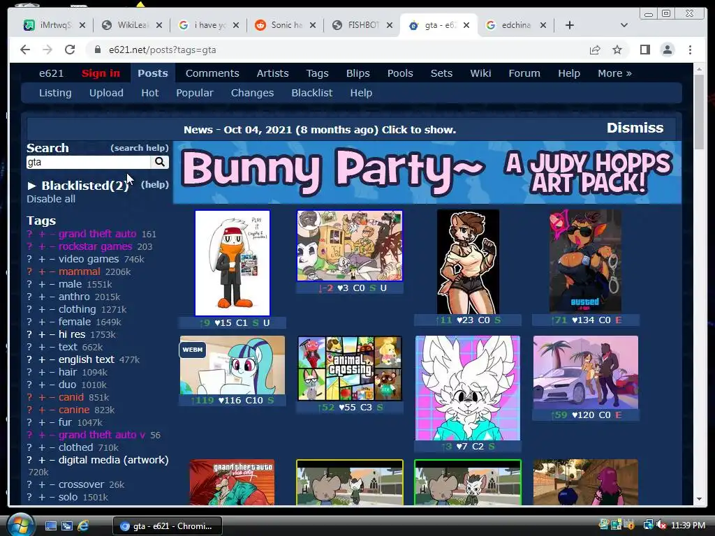Expand the Blacklisted(2) section
This screenshot has height=536, width=715.
(x=78, y=186)
